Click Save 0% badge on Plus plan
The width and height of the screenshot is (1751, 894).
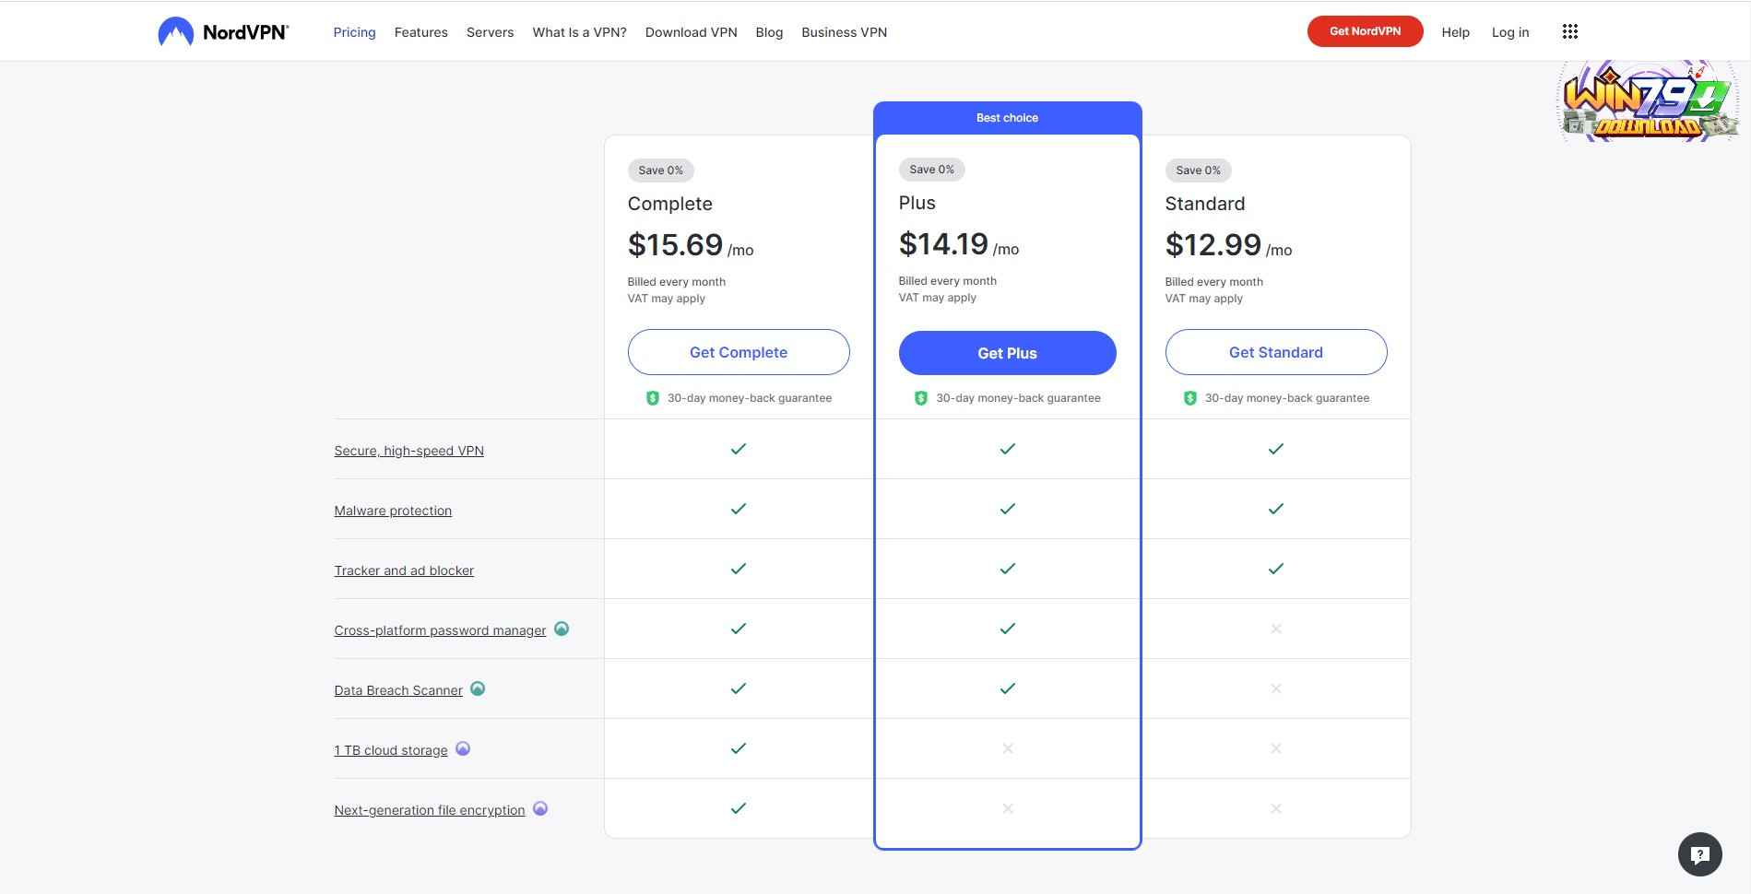932,170
